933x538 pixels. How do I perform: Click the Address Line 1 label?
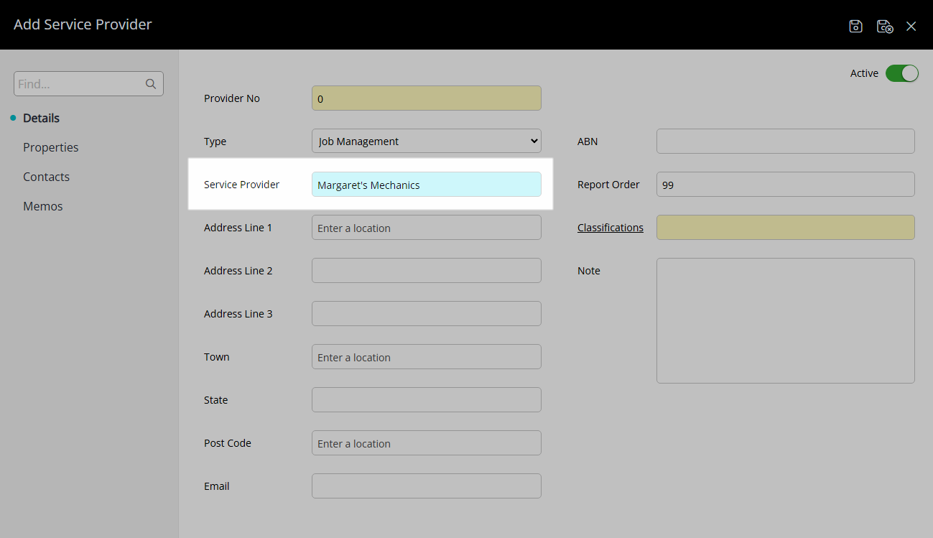(238, 228)
